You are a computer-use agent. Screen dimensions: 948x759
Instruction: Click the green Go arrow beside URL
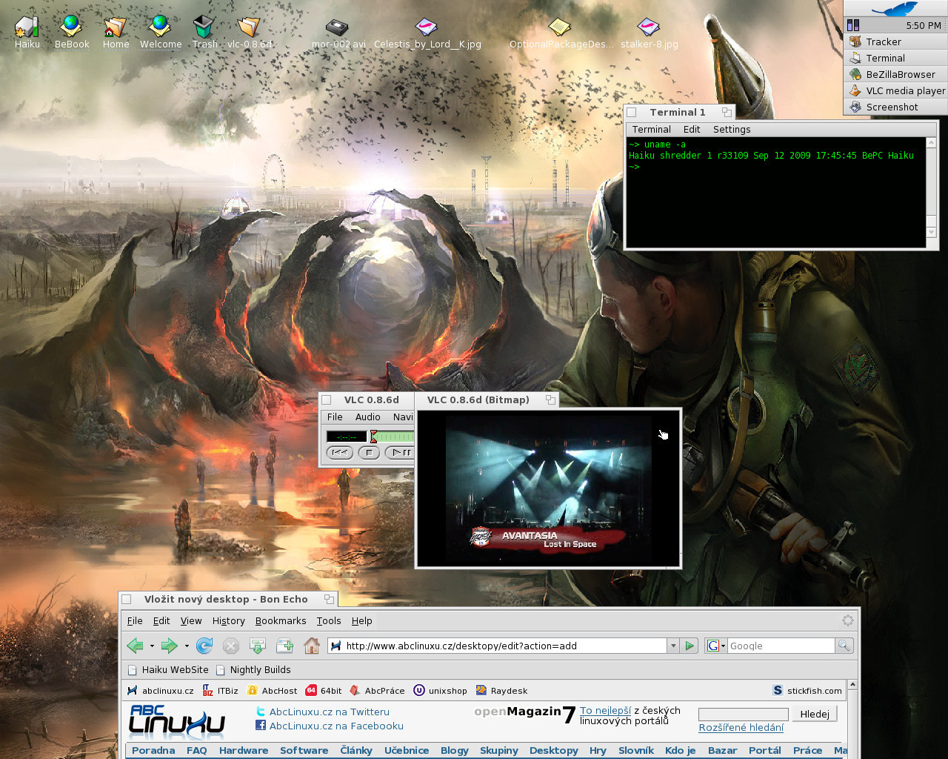pos(690,646)
